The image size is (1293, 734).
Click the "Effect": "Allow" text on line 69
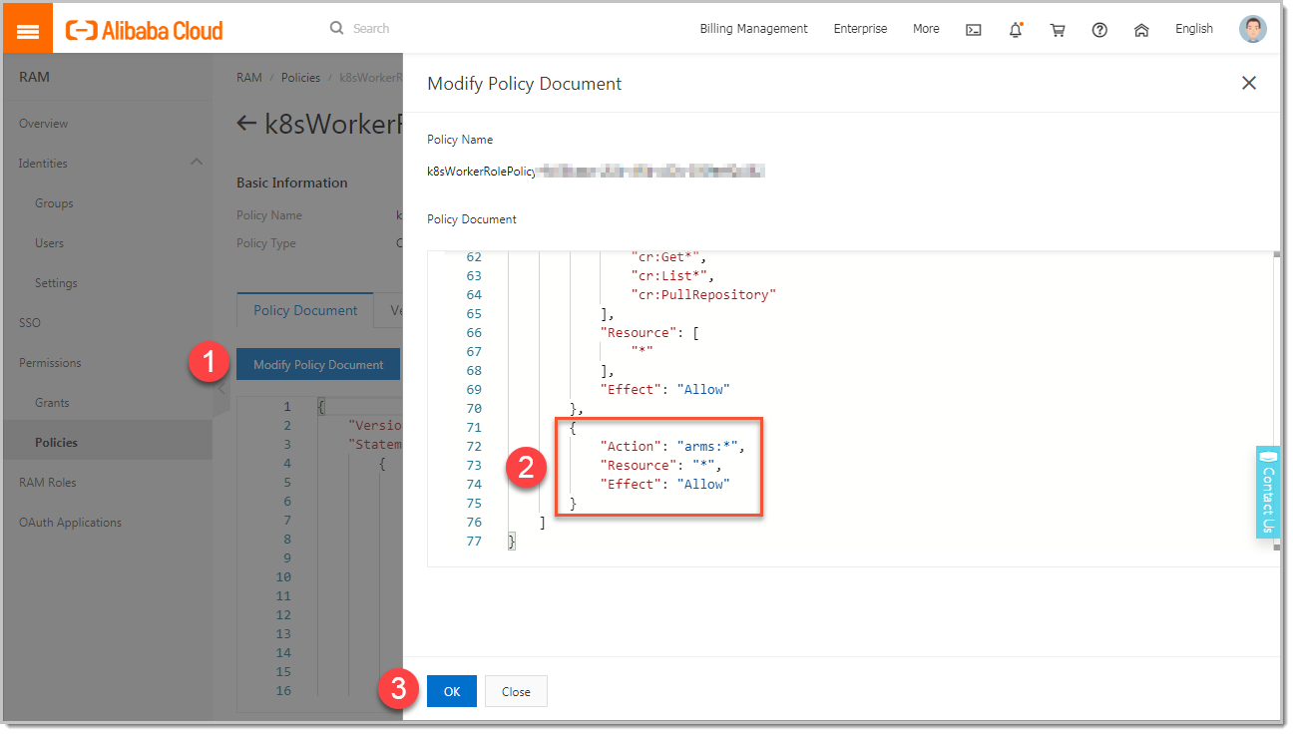pos(664,389)
